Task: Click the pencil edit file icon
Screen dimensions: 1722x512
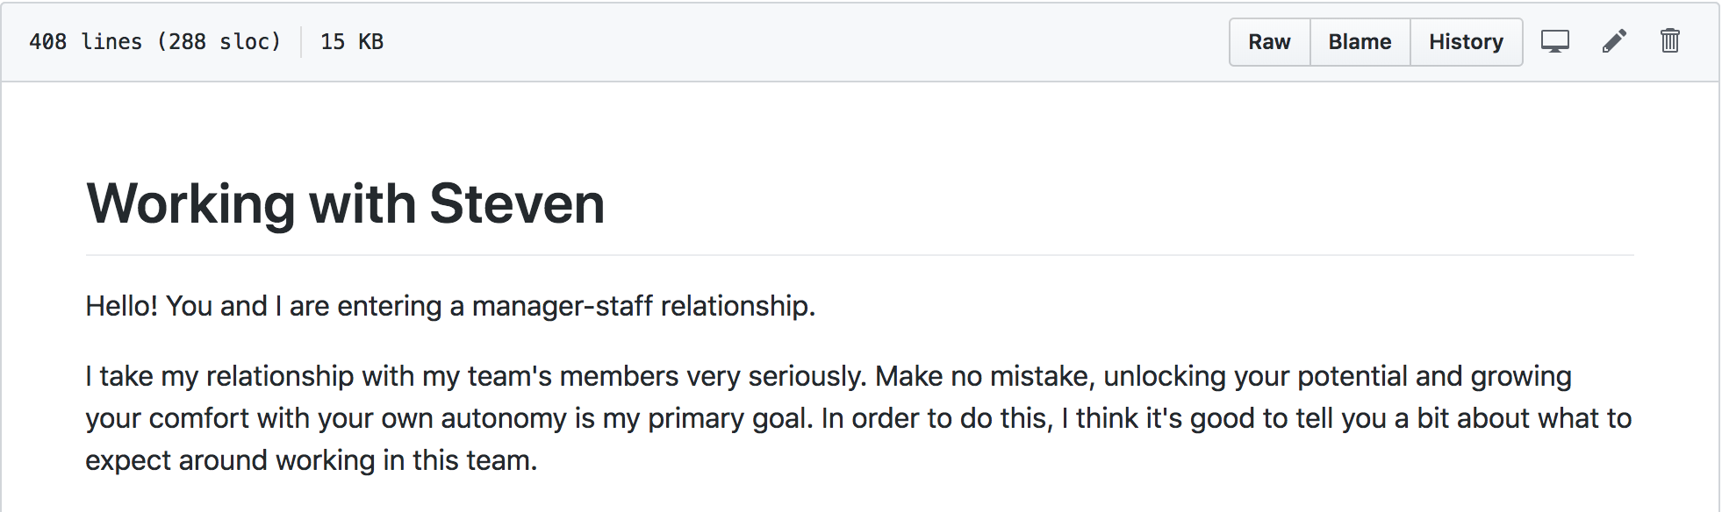Action: [1614, 41]
